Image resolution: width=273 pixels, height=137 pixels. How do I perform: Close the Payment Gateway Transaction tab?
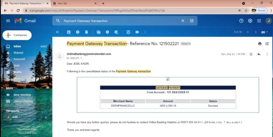47,3
